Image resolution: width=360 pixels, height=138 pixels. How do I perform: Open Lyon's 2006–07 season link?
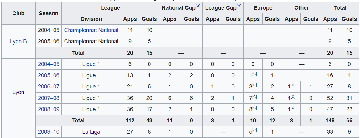49,87
